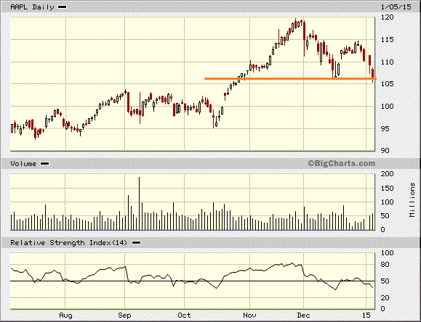Click the Dec month label

(x=304, y=315)
